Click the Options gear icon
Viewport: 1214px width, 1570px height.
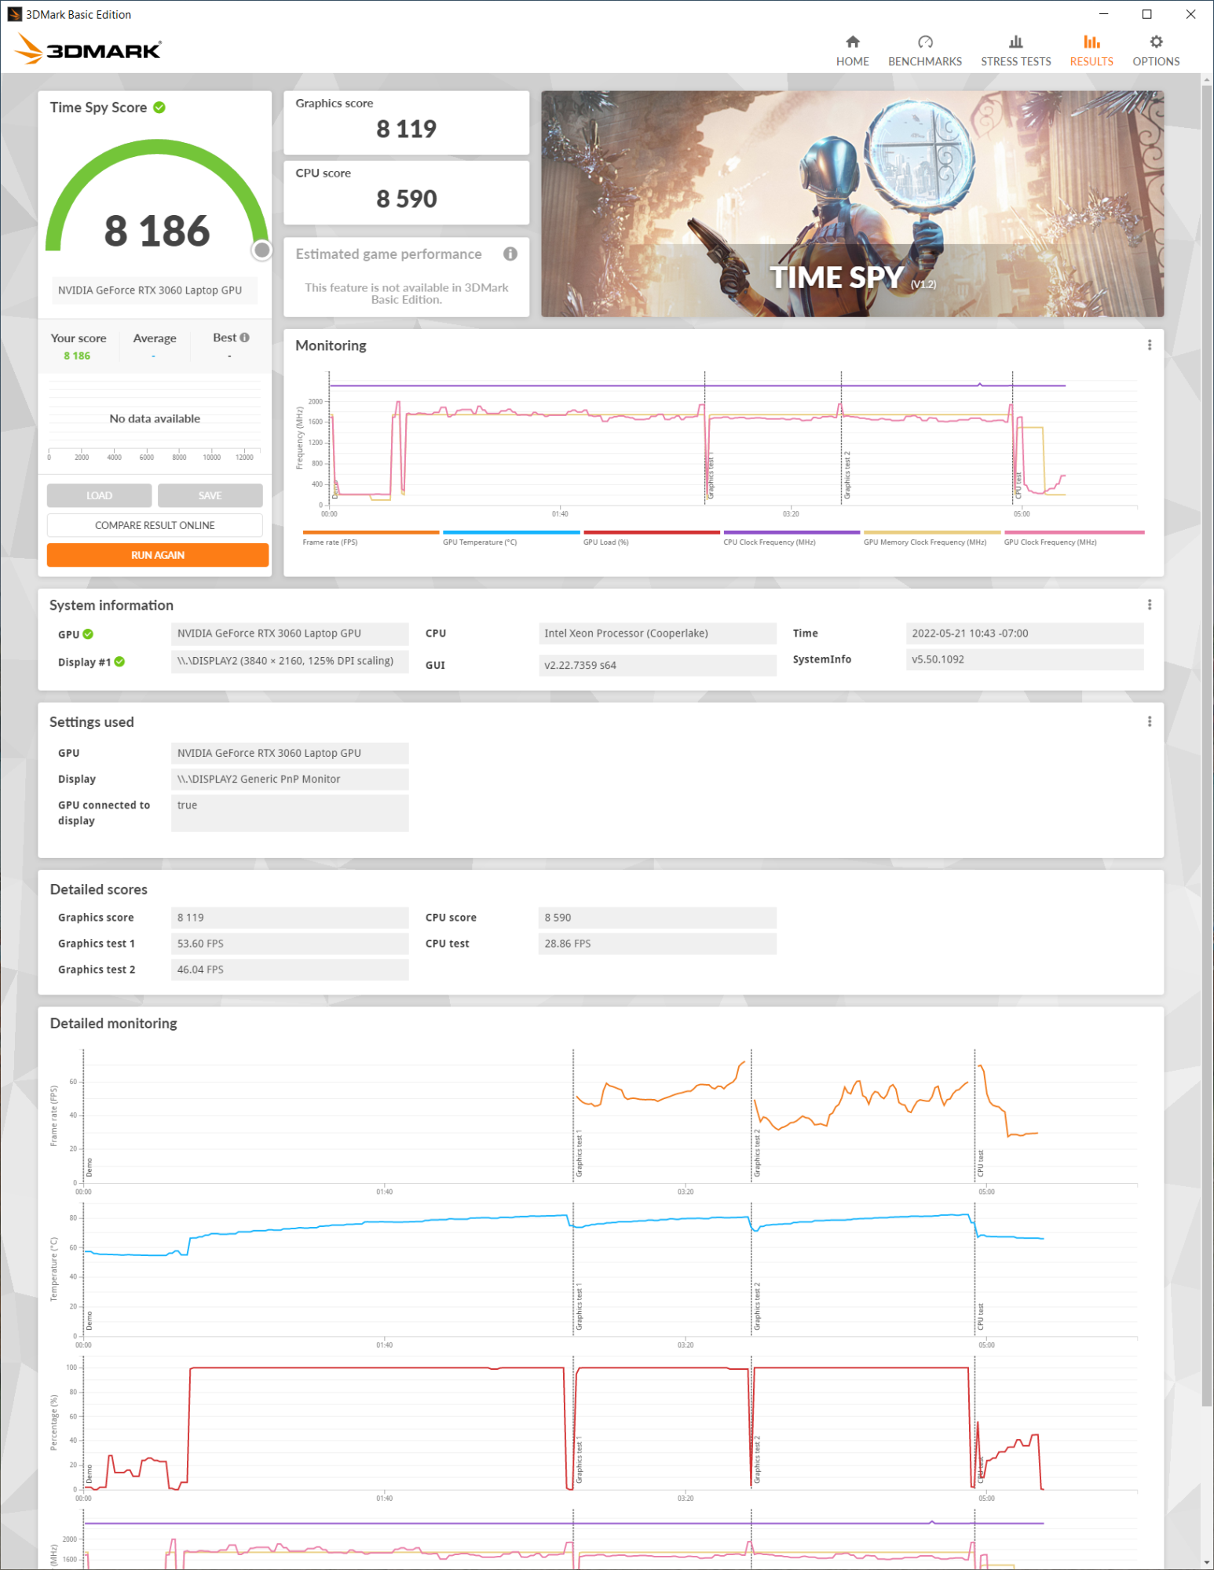pos(1155,42)
